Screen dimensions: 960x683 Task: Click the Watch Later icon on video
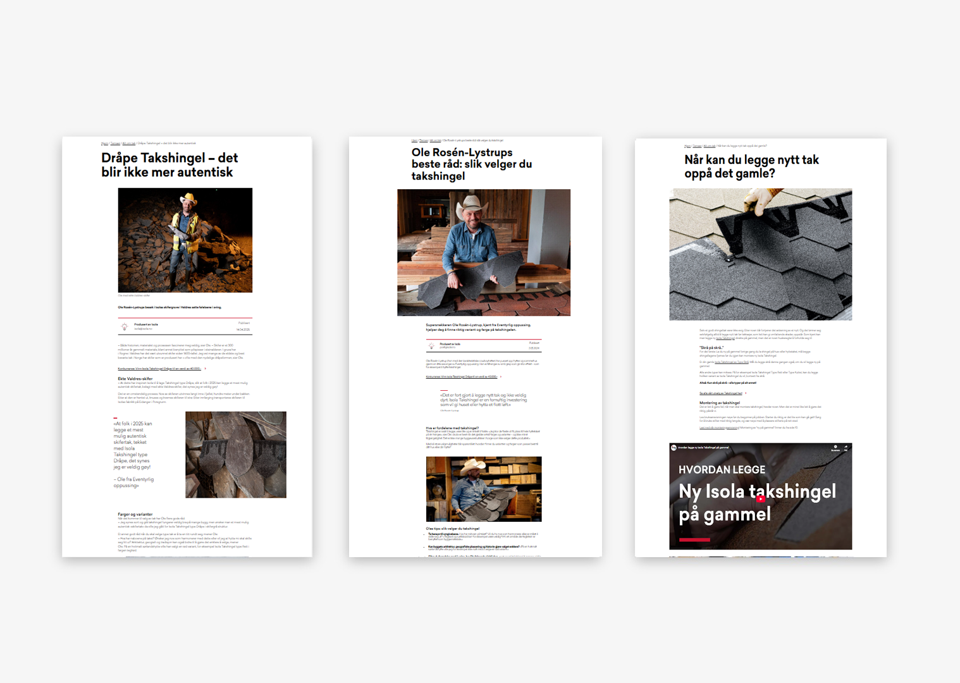(835, 448)
